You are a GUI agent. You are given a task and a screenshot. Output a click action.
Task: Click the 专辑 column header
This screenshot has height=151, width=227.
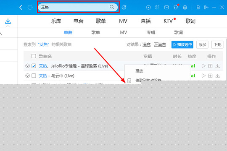click(x=148, y=56)
